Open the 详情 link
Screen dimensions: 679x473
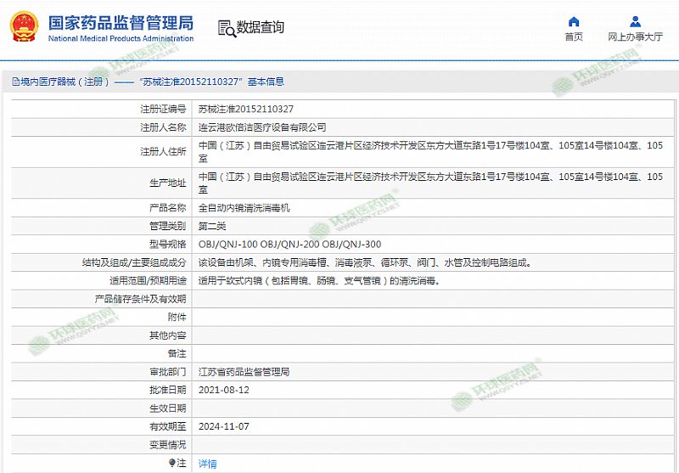(207, 464)
